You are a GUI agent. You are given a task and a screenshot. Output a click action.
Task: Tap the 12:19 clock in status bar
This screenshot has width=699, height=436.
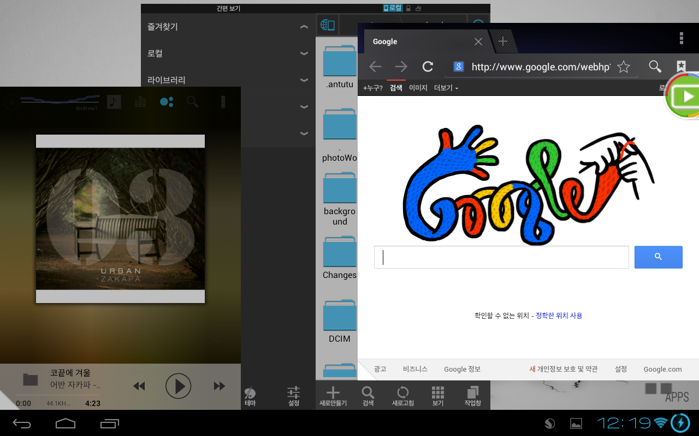coord(624,423)
